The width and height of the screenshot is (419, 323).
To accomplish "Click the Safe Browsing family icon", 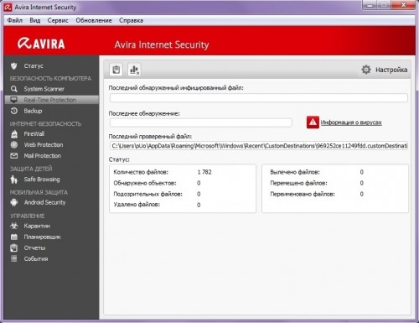I will click(x=13, y=180).
